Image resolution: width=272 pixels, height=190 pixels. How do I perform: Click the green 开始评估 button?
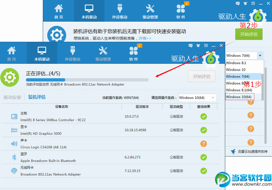coord(249,34)
